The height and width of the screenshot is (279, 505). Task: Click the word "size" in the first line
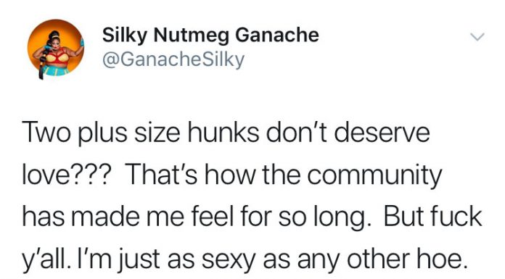point(157,133)
